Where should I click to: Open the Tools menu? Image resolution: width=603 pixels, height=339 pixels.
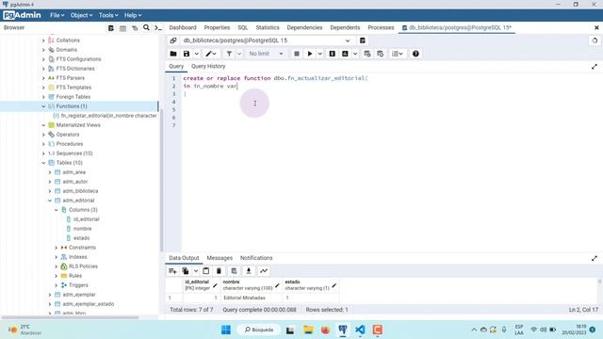point(108,15)
